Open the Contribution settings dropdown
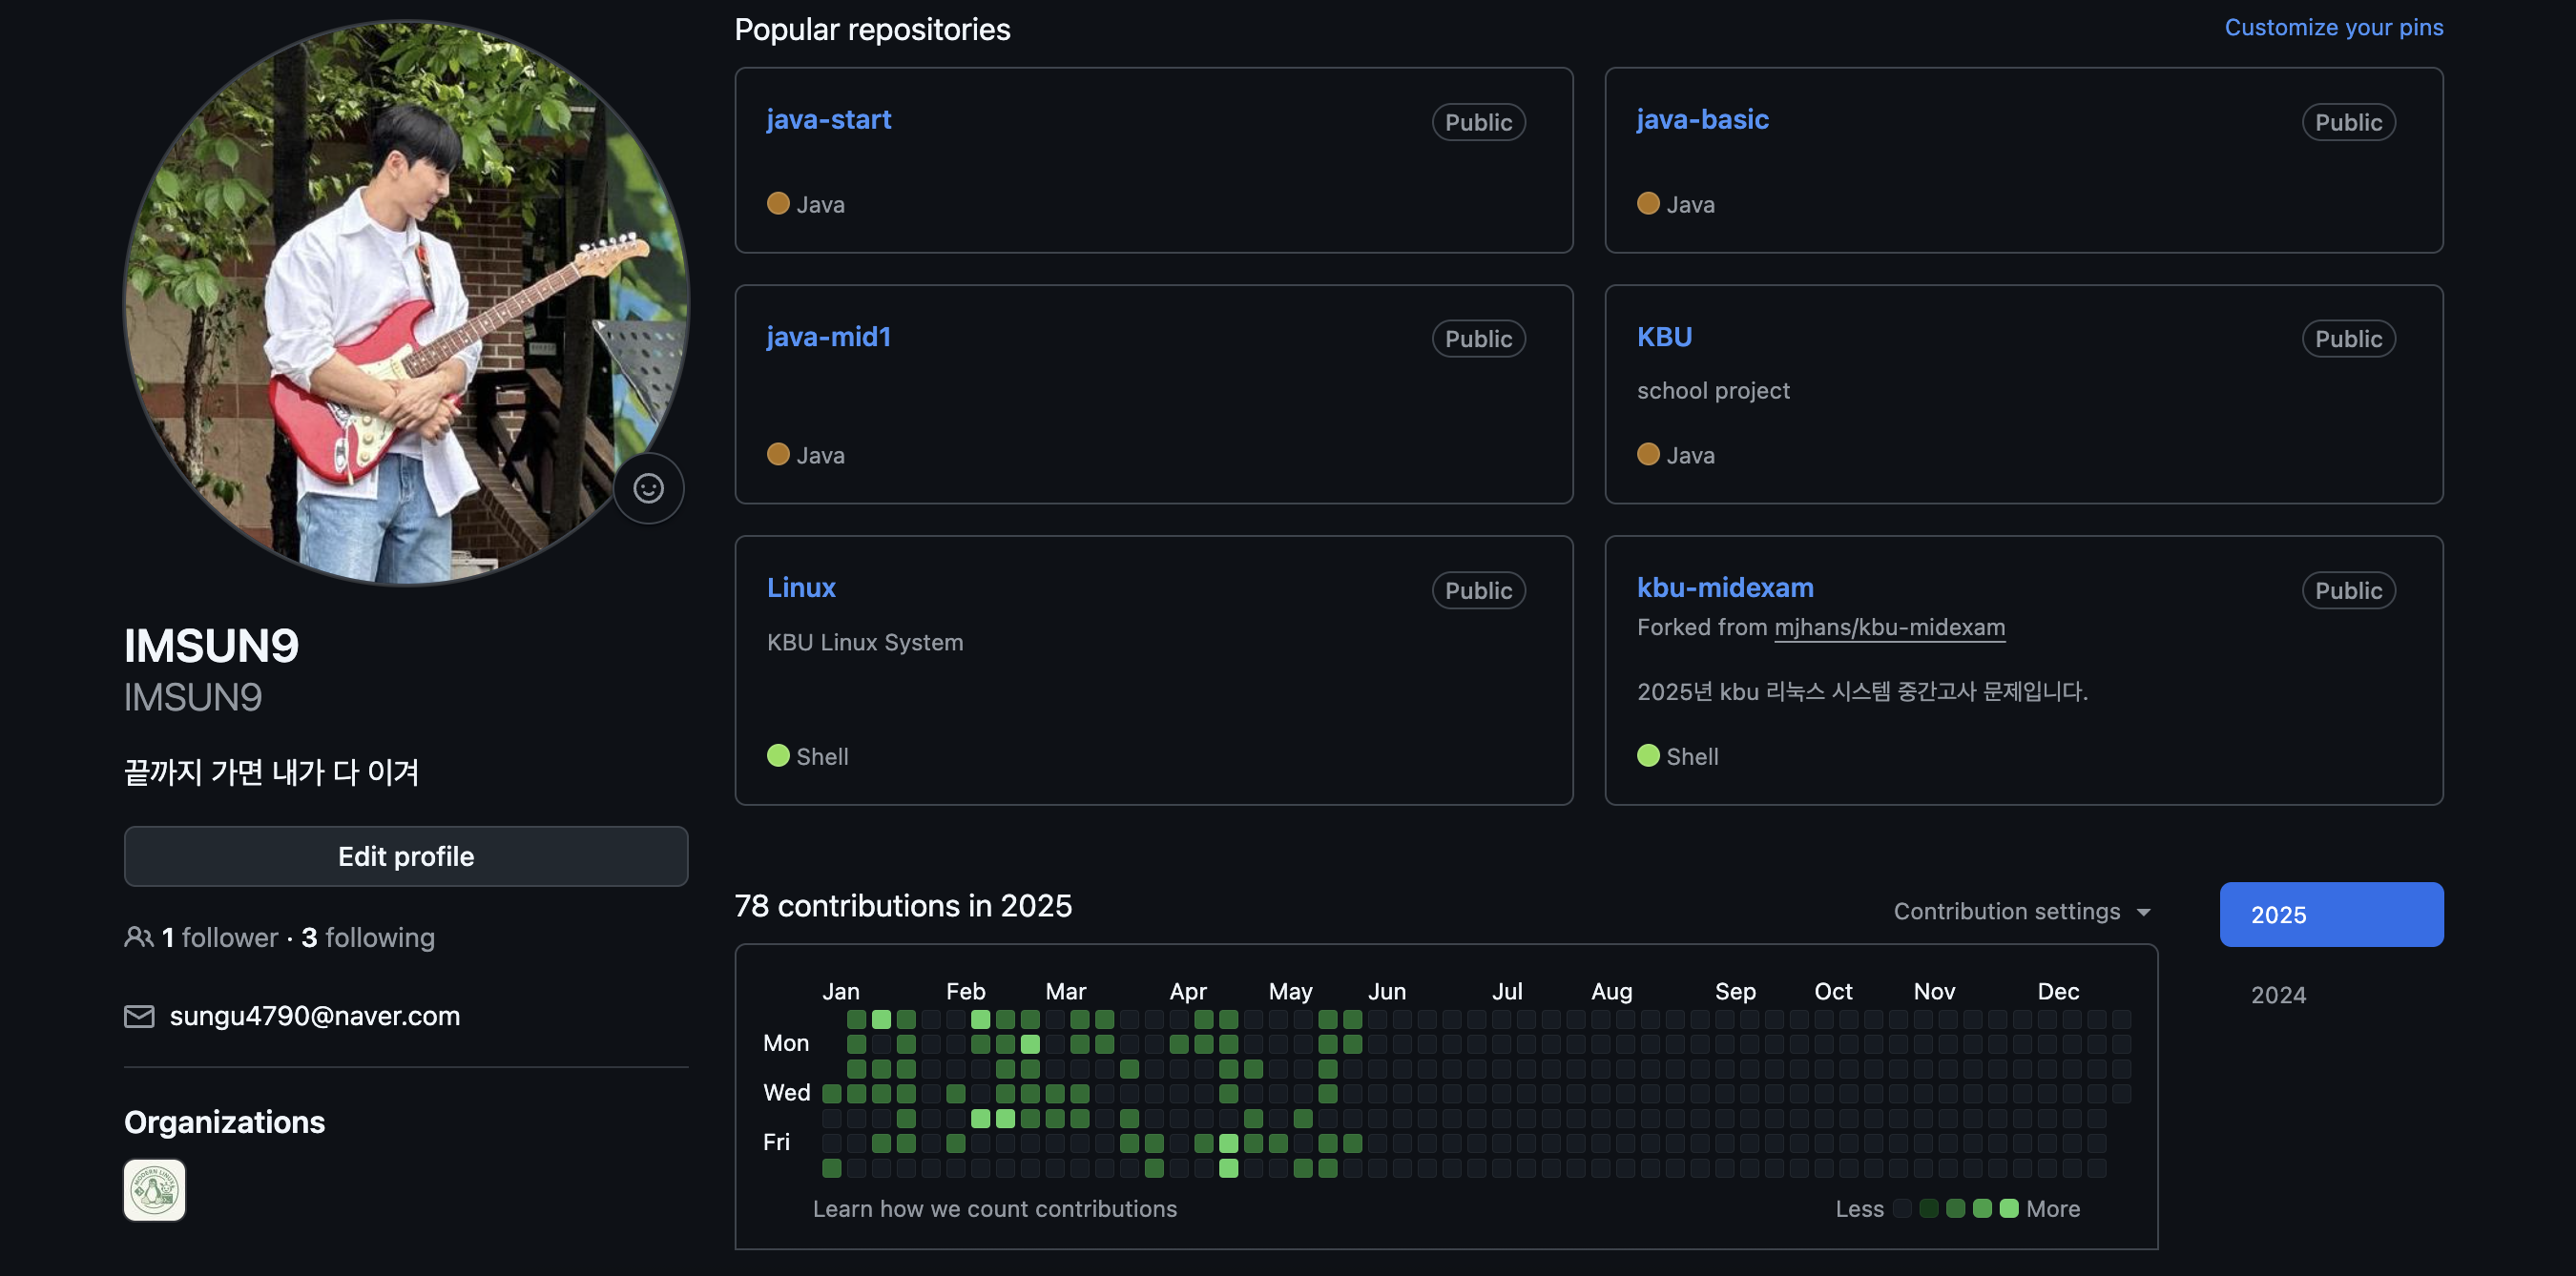The image size is (2576, 1276). pos(2021,912)
